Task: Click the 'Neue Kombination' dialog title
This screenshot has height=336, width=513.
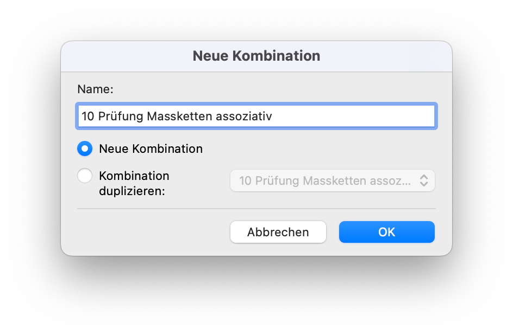Action: (x=256, y=56)
